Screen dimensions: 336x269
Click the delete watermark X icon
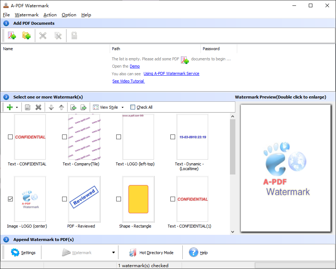pyautogui.click(x=38, y=107)
